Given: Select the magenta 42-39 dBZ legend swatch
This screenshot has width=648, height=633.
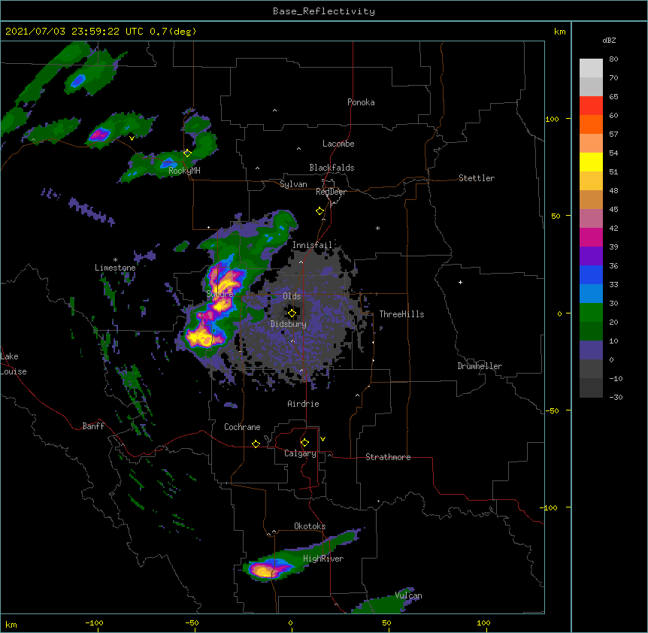Looking at the screenshot, I should [591, 238].
